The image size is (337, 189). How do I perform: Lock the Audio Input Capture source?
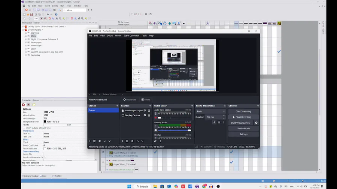[149, 111]
